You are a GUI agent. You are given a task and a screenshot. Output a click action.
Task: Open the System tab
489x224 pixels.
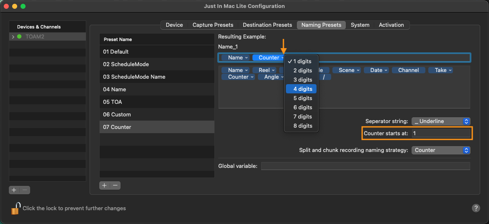(360, 25)
